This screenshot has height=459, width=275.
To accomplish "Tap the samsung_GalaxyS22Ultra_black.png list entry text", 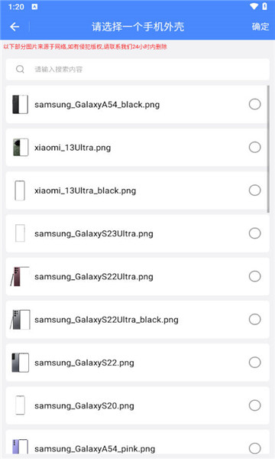I will pos(106,320).
